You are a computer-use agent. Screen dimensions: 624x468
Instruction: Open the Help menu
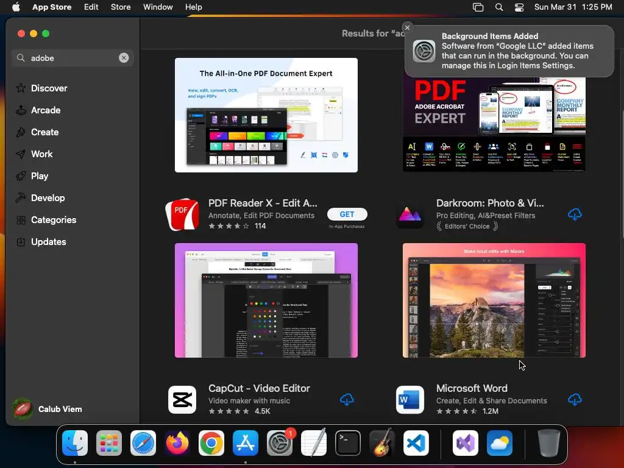click(193, 7)
